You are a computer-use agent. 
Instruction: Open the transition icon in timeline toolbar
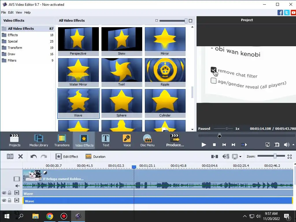coord(215,156)
